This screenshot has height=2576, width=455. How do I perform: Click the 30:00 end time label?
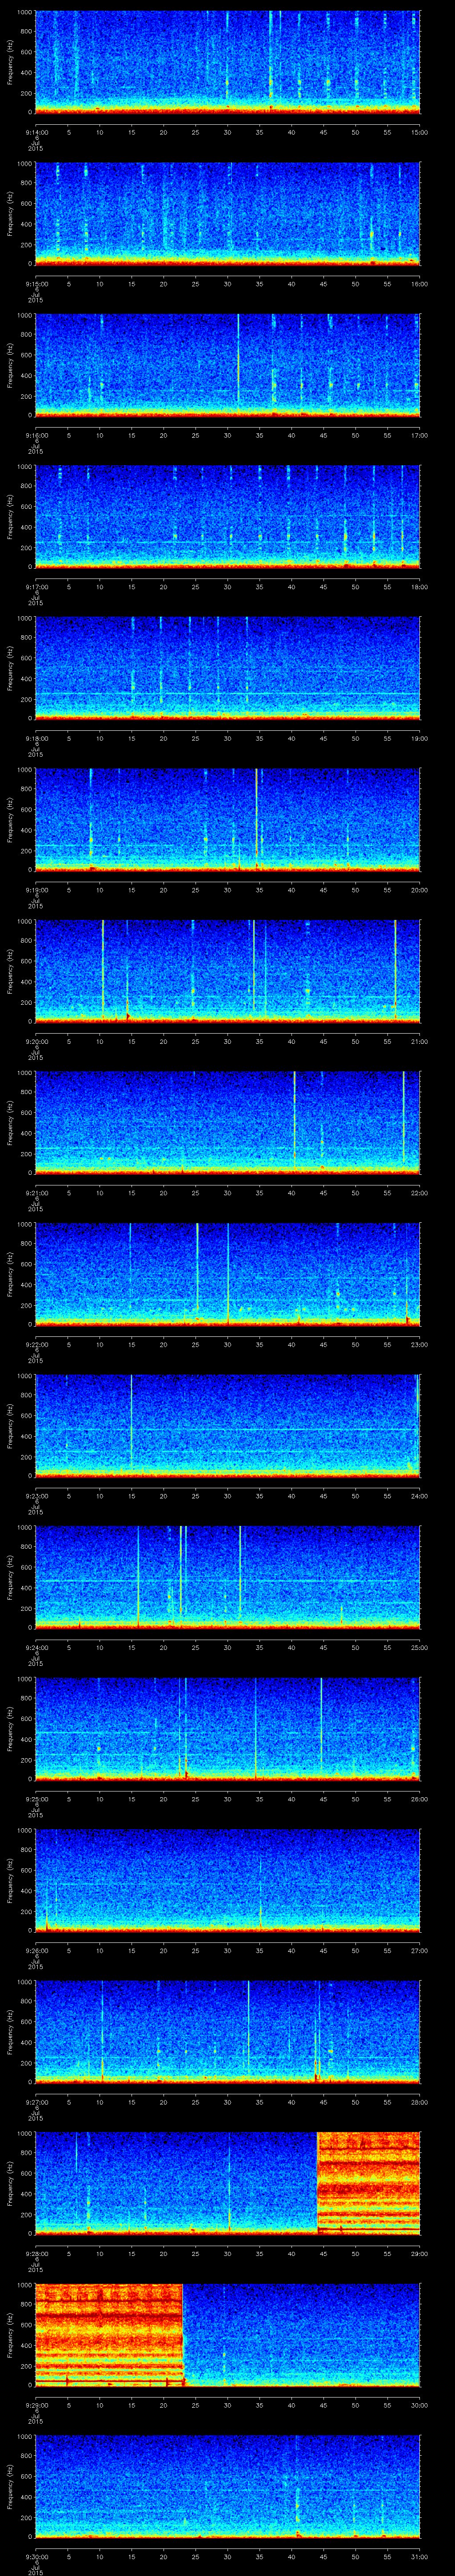click(x=419, y=2405)
